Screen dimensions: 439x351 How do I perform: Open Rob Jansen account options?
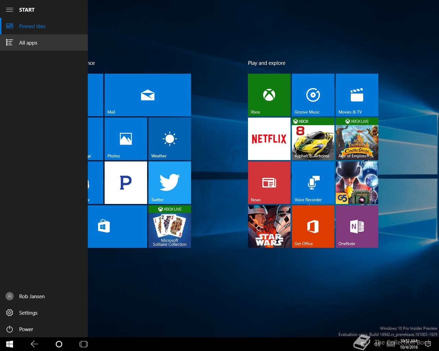coord(44,296)
